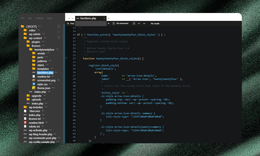Viewport: 260px width, 156px height.
Task: Toggle the regex search mode icon
Action: (x=68, y=23)
